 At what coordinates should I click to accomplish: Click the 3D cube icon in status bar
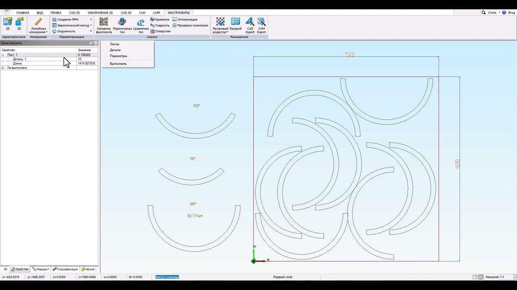481,277
